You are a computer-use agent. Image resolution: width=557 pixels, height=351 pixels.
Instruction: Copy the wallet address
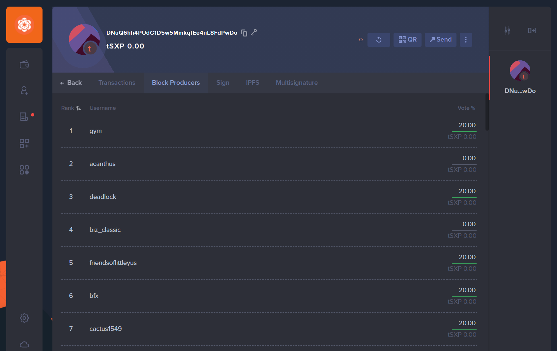pos(244,33)
